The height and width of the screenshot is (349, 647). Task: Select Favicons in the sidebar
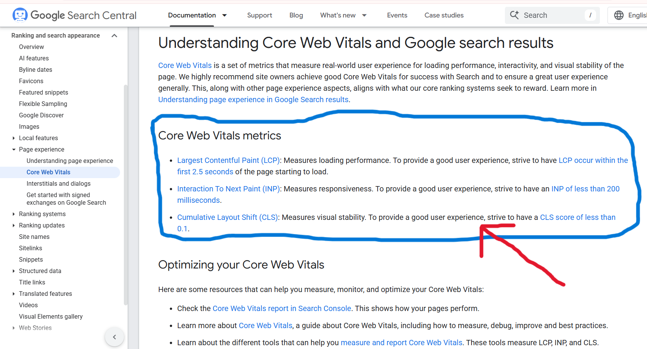pos(31,81)
